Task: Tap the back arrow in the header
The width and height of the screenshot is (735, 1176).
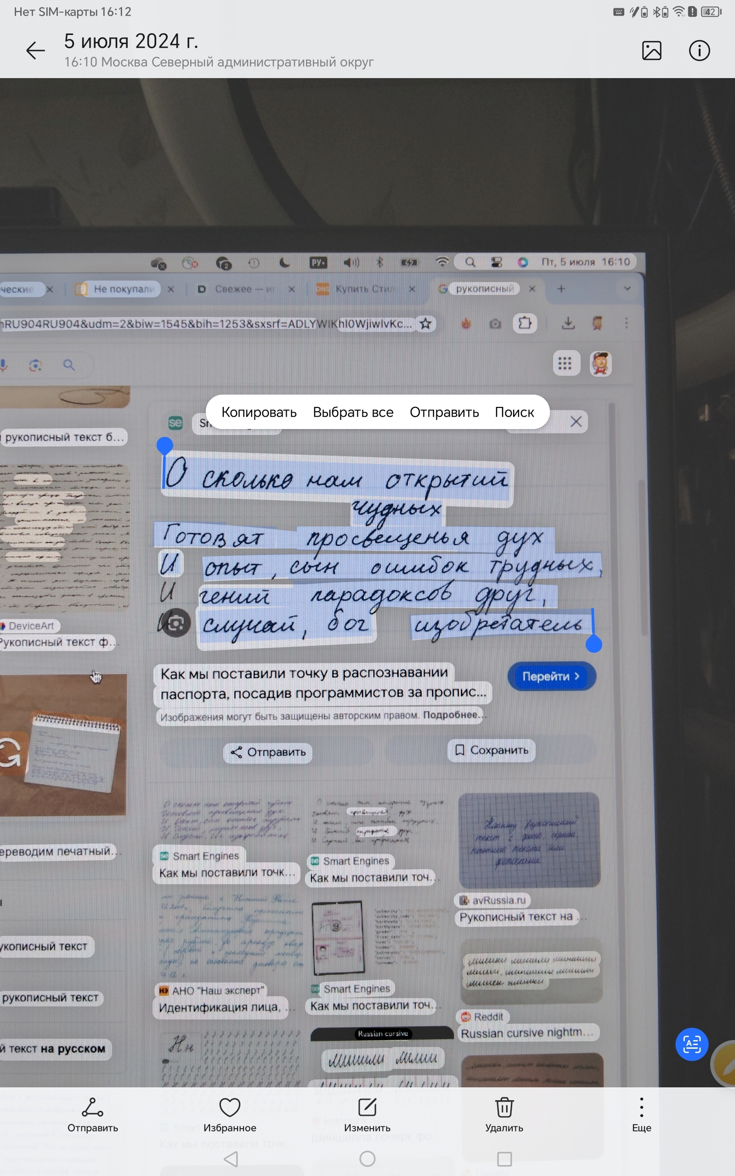Action: pyautogui.click(x=35, y=51)
